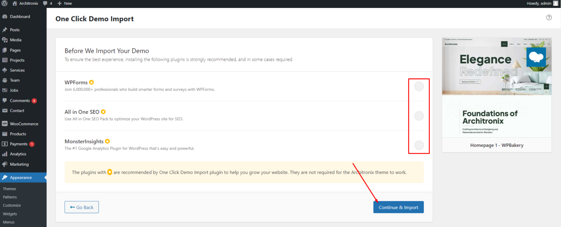Click the WordPress logo icon
This screenshot has height=227, width=561.
pyautogui.click(x=5, y=3)
